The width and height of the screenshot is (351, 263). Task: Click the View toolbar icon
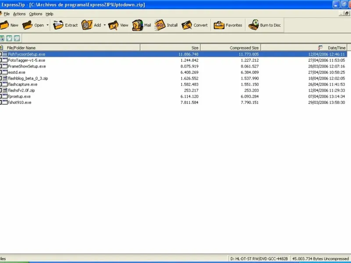113,25
